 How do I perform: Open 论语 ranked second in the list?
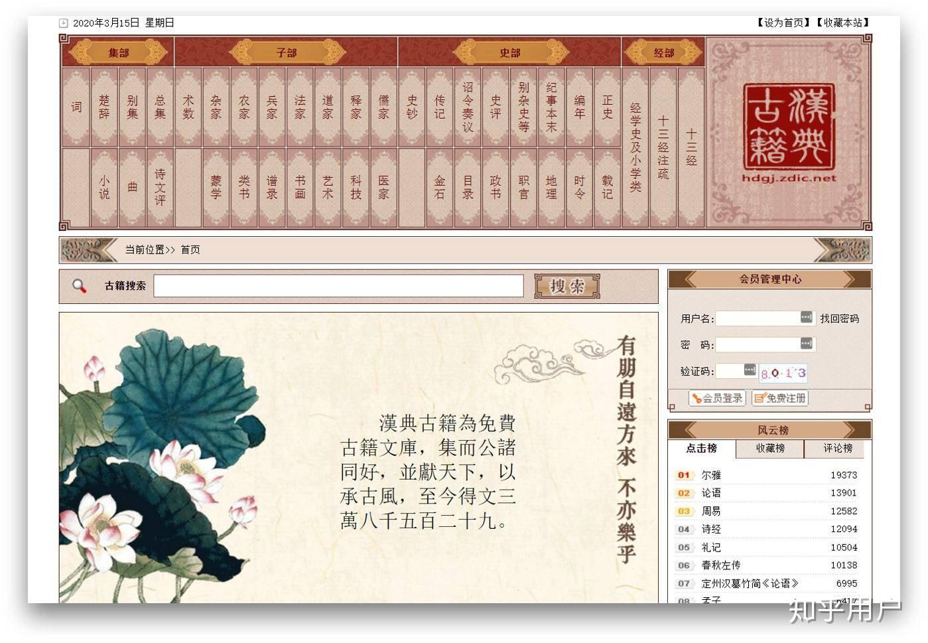click(710, 493)
